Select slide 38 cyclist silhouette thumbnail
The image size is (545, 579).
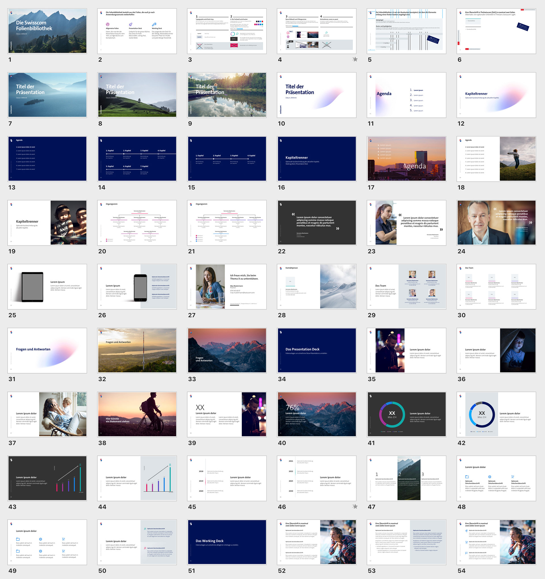[x=137, y=414]
